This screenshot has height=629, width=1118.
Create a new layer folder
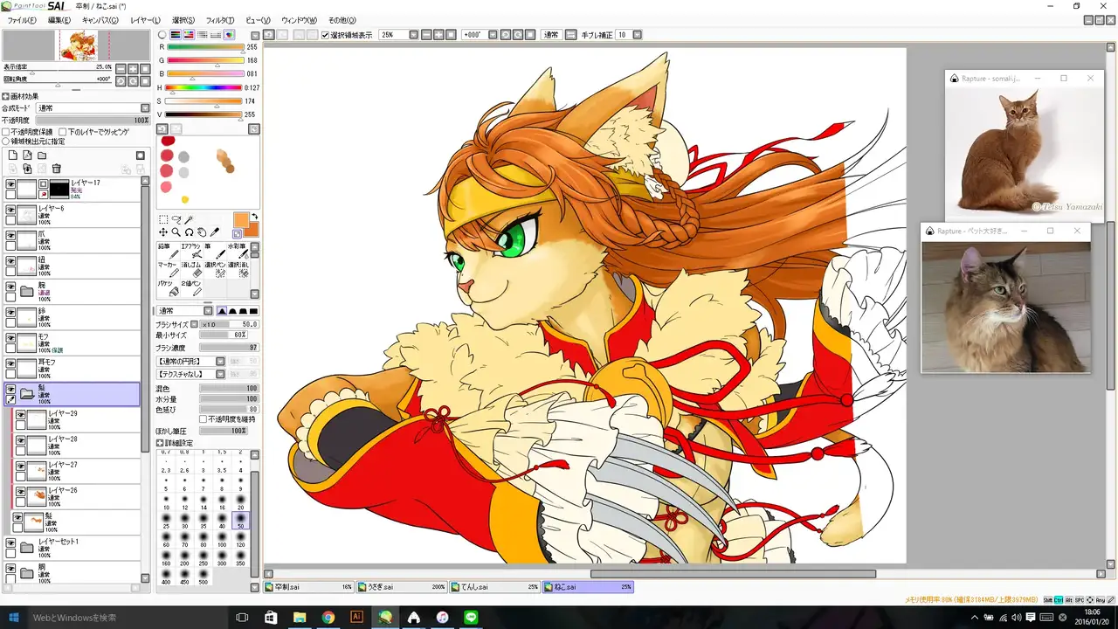click(x=41, y=156)
